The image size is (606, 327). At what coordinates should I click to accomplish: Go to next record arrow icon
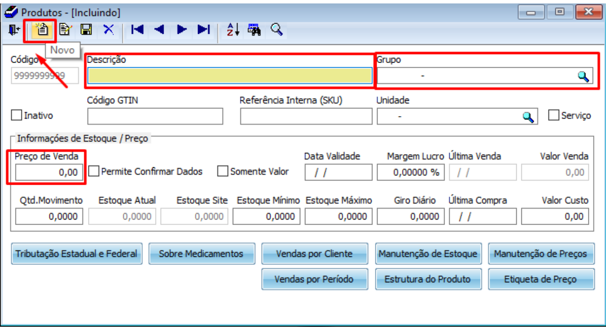tap(182, 30)
